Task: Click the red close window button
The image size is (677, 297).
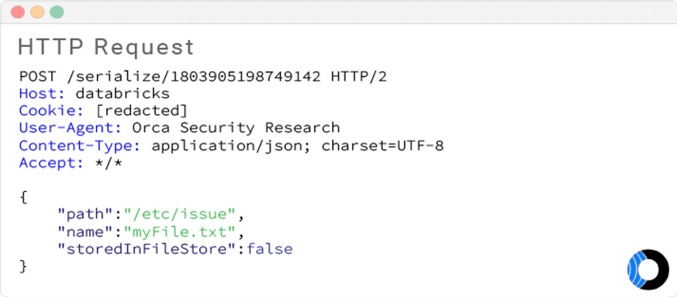Action: coord(18,12)
